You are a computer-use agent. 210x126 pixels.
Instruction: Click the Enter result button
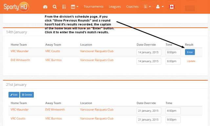190,52
